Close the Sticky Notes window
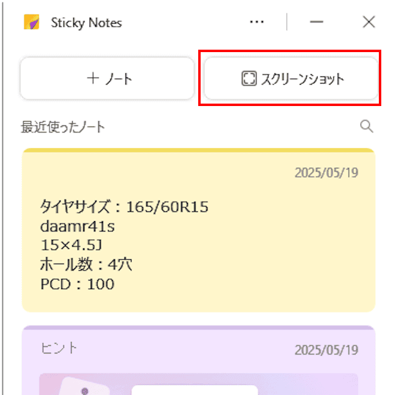This screenshot has height=395, width=394. point(369,22)
